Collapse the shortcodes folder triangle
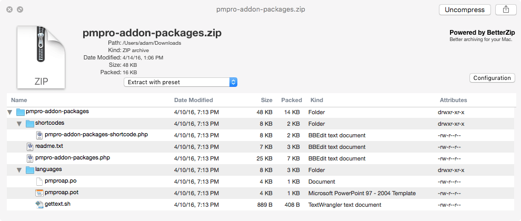Viewport: 521px width, 221px height. [19, 124]
